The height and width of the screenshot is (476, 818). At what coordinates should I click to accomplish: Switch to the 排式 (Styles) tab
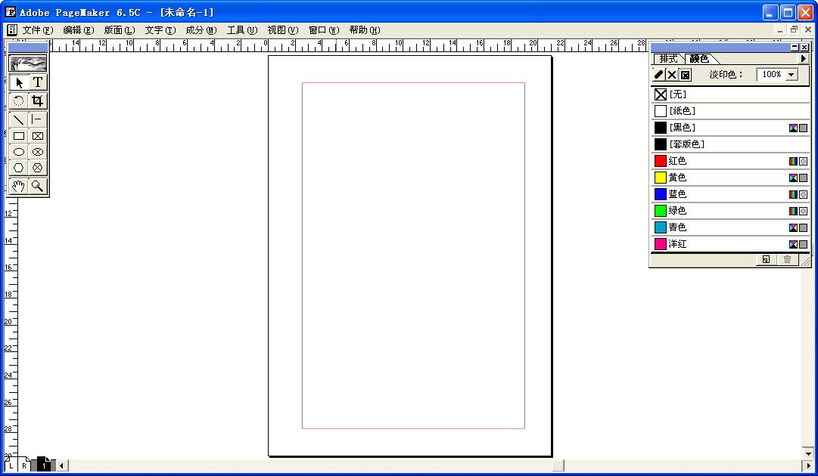coord(669,59)
